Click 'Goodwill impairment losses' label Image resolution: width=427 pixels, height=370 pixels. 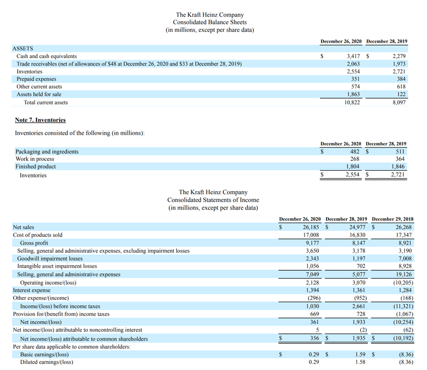pos(50,258)
